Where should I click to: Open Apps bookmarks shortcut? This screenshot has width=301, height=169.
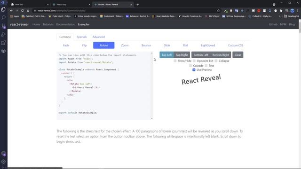tap(15, 16)
